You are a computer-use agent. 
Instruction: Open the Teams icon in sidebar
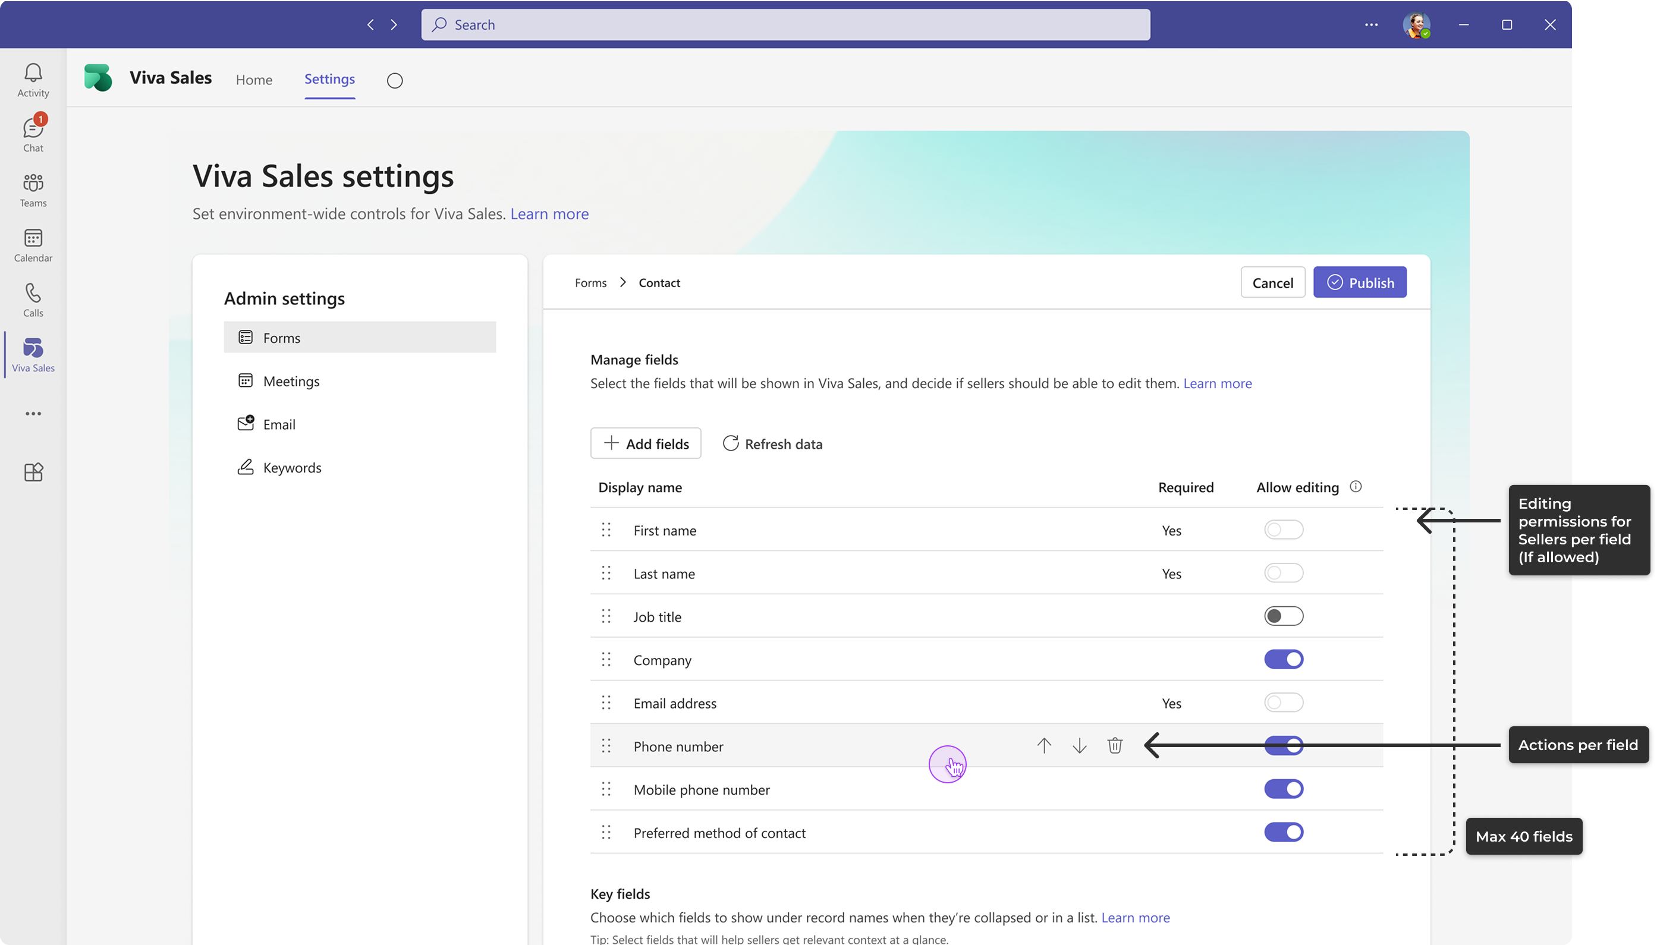(33, 190)
